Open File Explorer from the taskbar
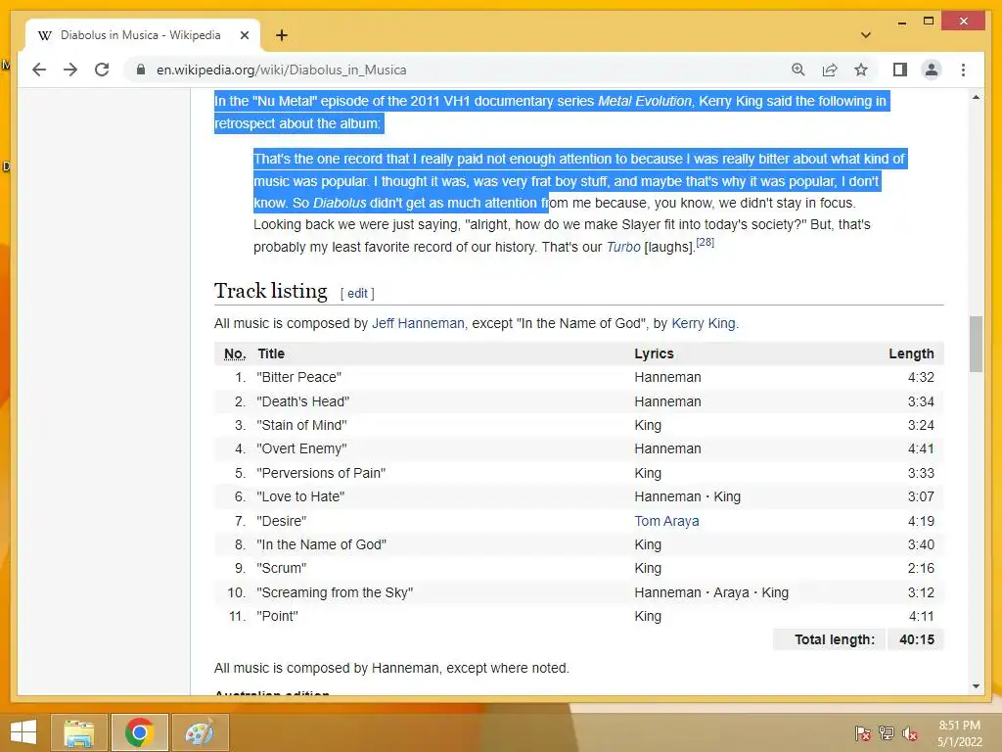 (x=78, y=732)
